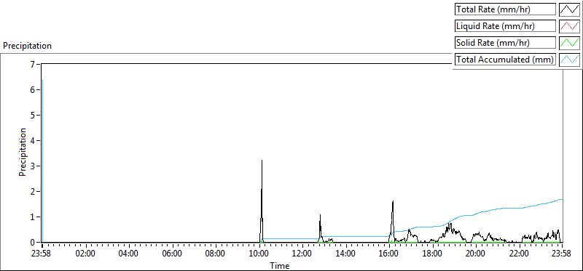
Task: Click the Liquid Rate red line swatch
Action: click(570, 26)
